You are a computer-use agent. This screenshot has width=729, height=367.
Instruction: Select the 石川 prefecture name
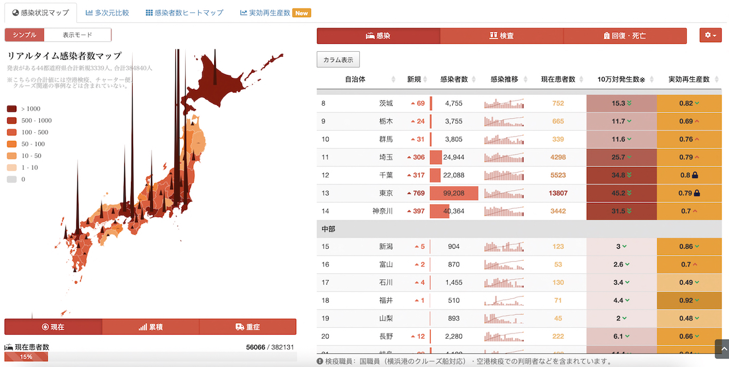[x=386, y=282]
